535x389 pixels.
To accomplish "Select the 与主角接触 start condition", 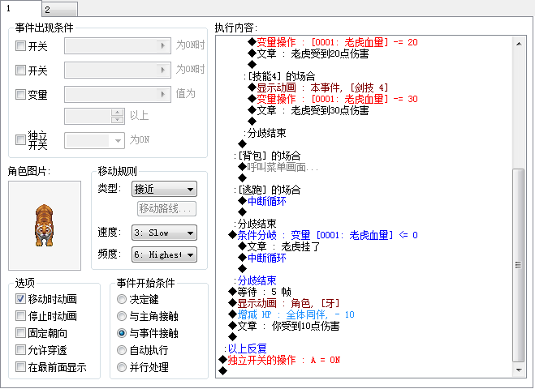I will (x=122, y=316).
